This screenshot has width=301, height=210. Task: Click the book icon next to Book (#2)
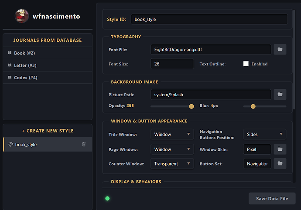coord(10,53)
